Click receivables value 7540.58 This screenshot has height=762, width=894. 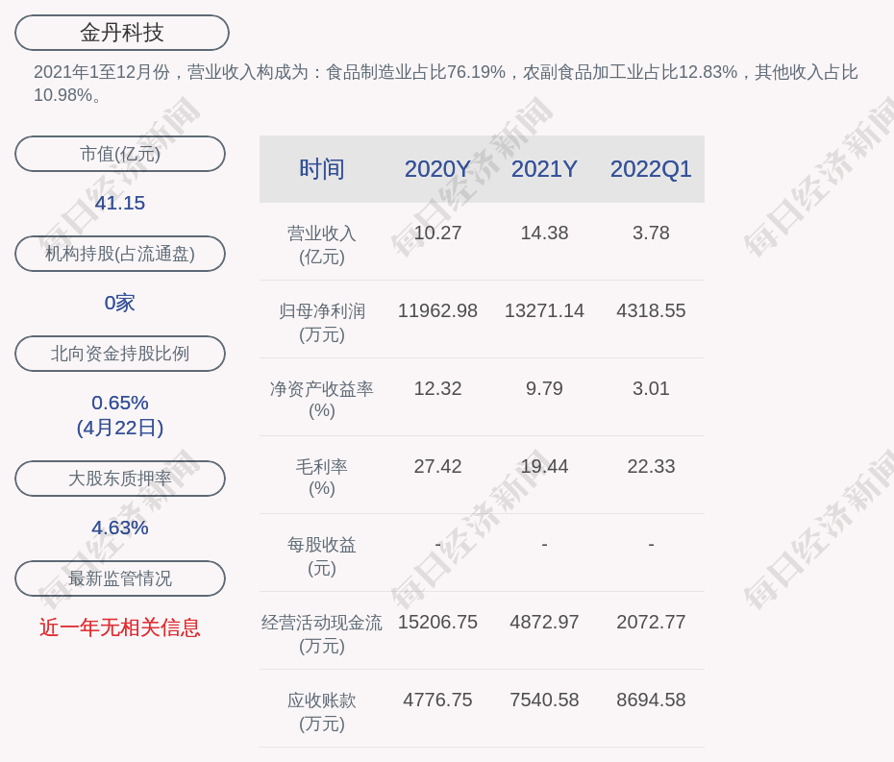pyautogui.click(x=544, y=700)
